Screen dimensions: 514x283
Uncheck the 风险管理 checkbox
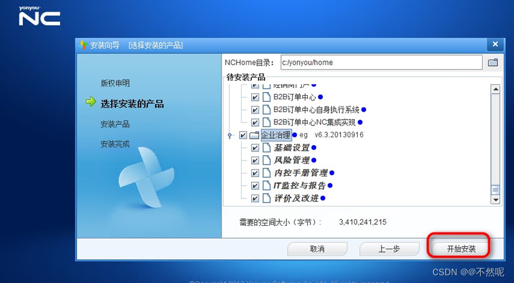[x=255, y=161]
